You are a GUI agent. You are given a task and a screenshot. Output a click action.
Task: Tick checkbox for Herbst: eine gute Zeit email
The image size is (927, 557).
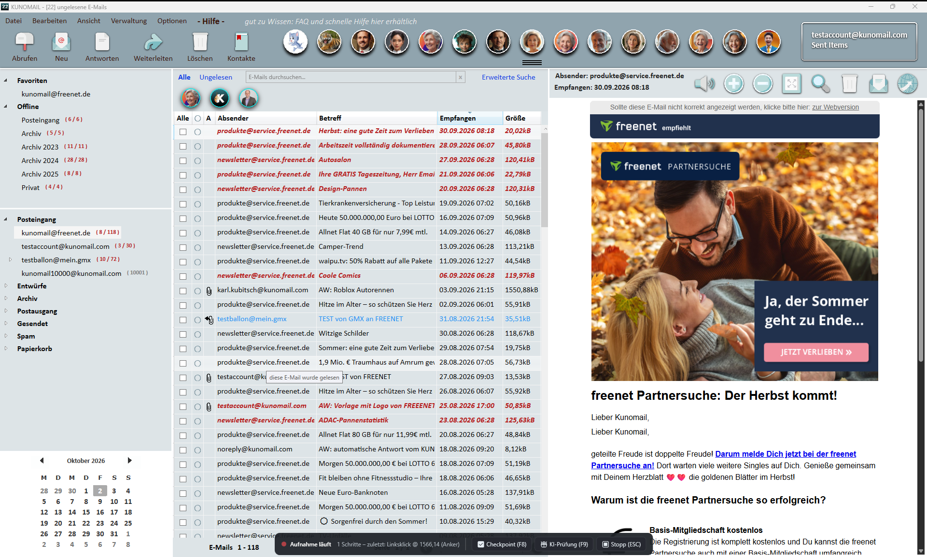183,132
